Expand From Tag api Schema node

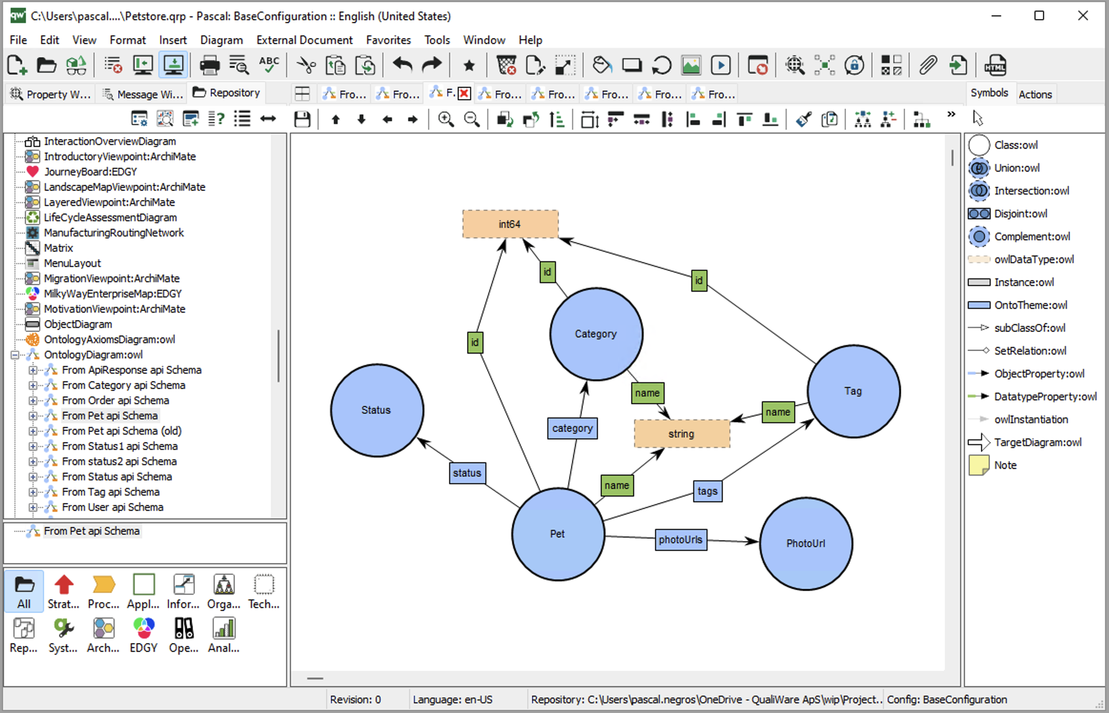(x=32, y=492)
